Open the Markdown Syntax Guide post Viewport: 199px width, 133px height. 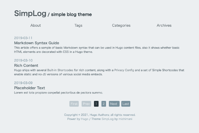tap(36, 43)
